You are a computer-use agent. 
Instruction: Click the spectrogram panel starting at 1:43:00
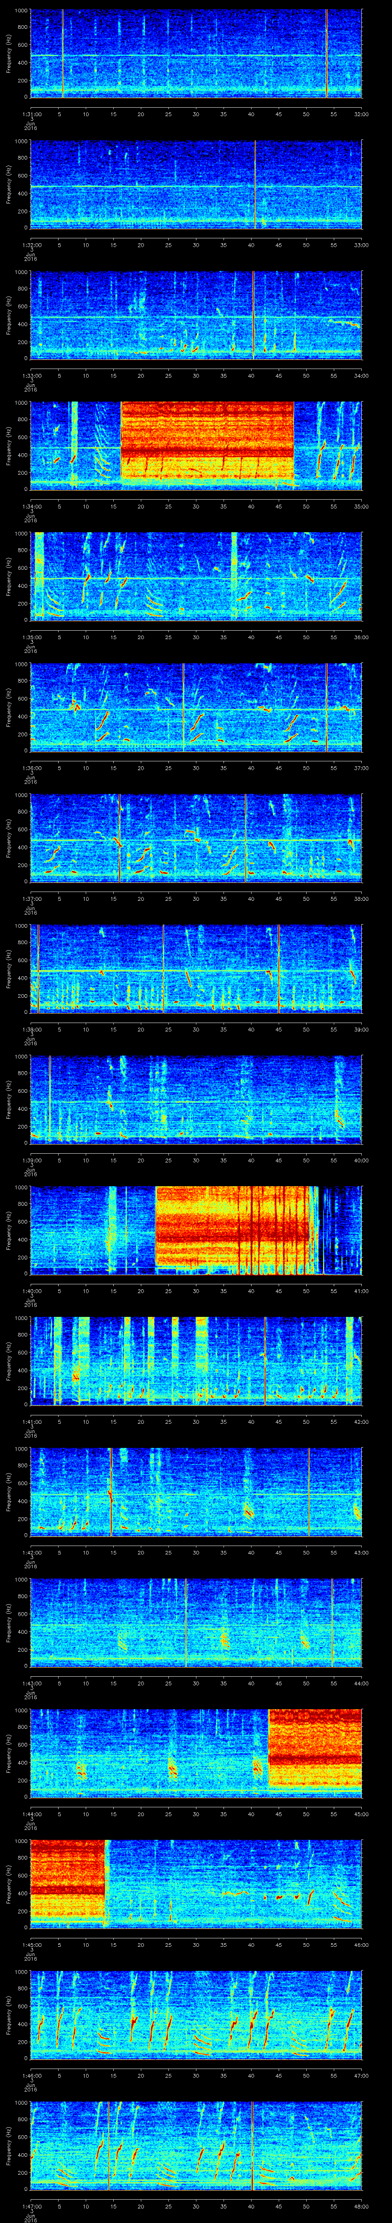point(196,1621)
